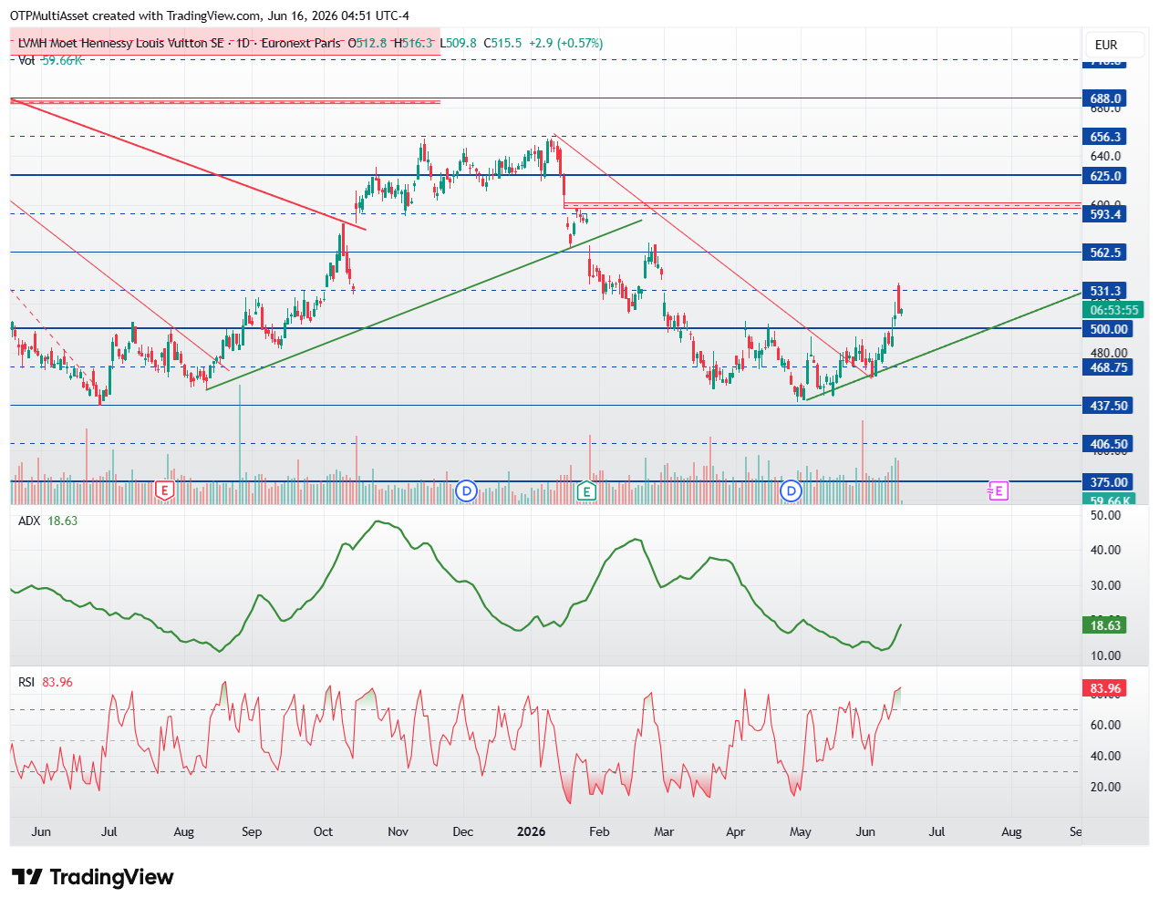Click the TradingView logo at bottom left
Screen dimensions: 1159x908
click(x=93, y=877)
